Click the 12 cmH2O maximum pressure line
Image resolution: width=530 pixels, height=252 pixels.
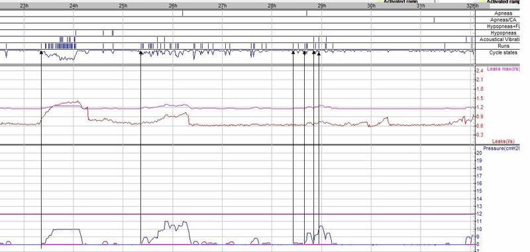pos(237,214)
